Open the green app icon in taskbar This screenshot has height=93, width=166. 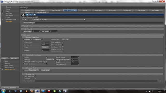[54, 91]
